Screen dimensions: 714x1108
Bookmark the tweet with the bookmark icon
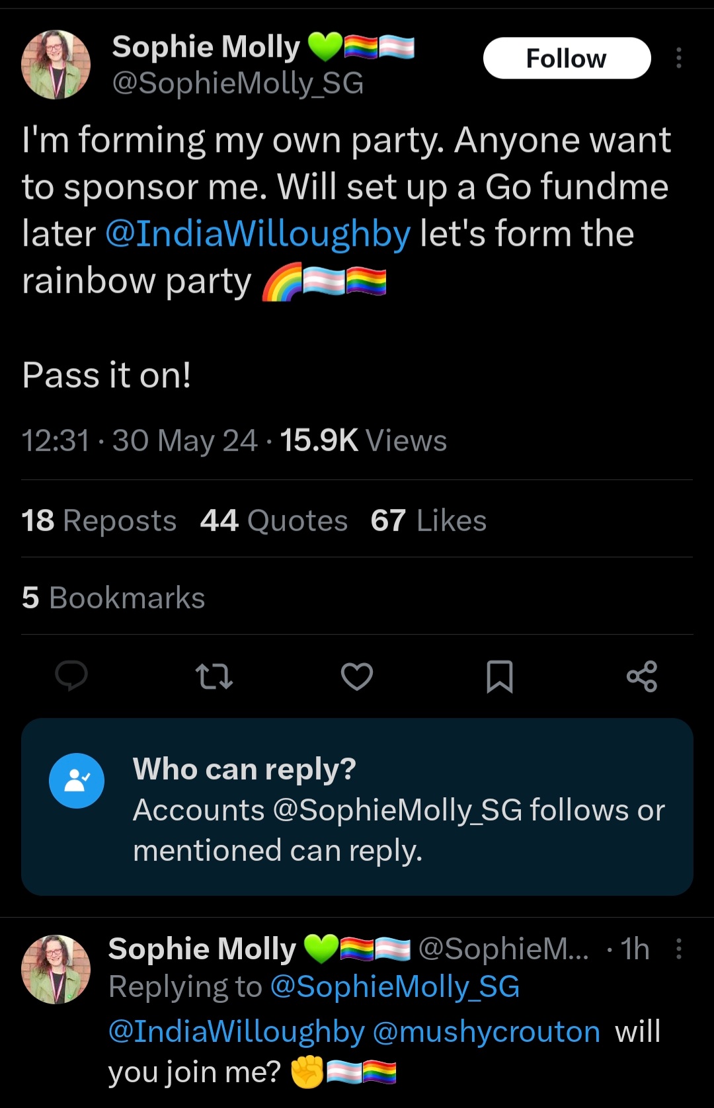coord(499,676)
